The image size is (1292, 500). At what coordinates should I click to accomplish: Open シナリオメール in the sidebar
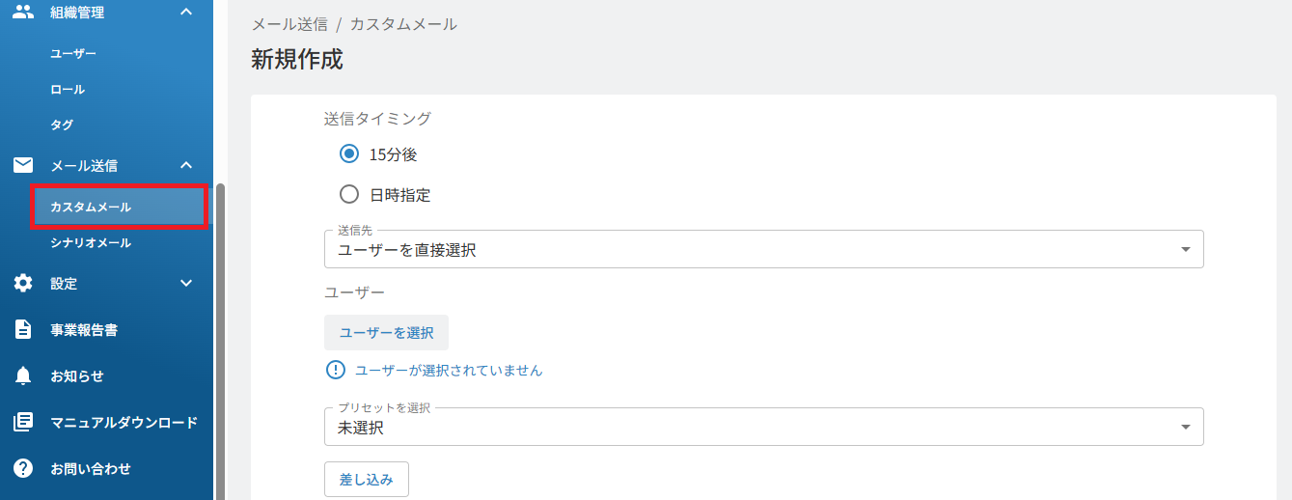tap(91, 242)
